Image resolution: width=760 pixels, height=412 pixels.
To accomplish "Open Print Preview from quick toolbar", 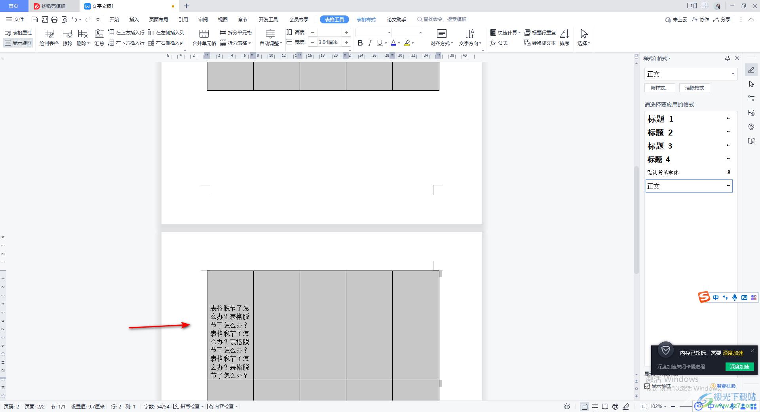I will (x=64, y=19).
